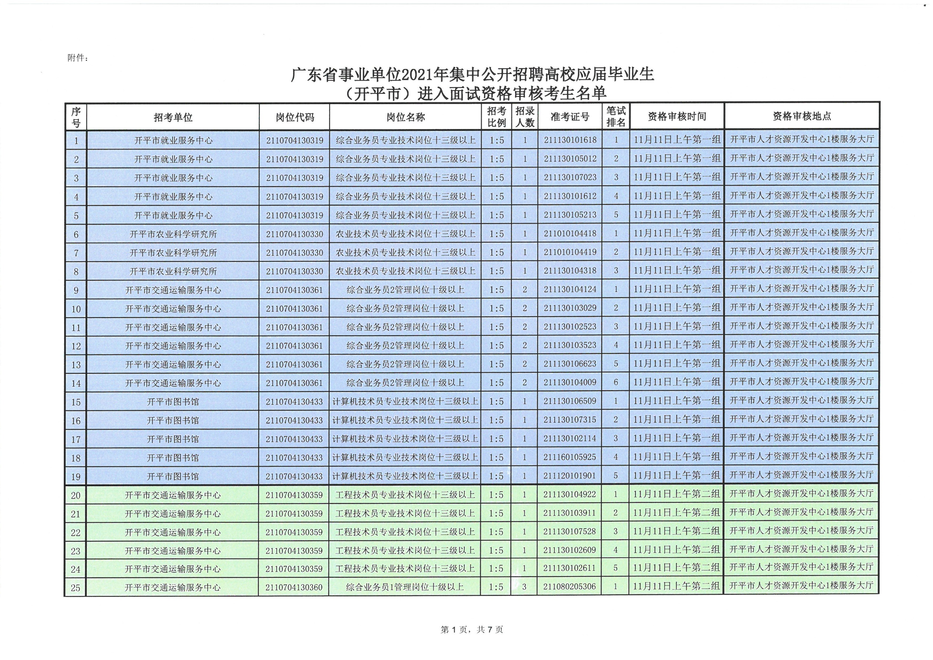Select admission number 211130105012

coord(570,159)
